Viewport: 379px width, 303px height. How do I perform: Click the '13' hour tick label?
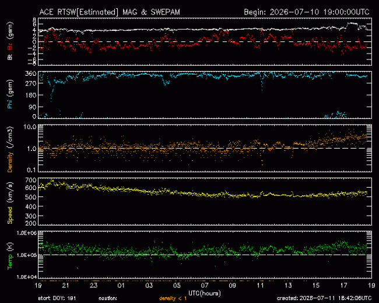pos(288,286)
